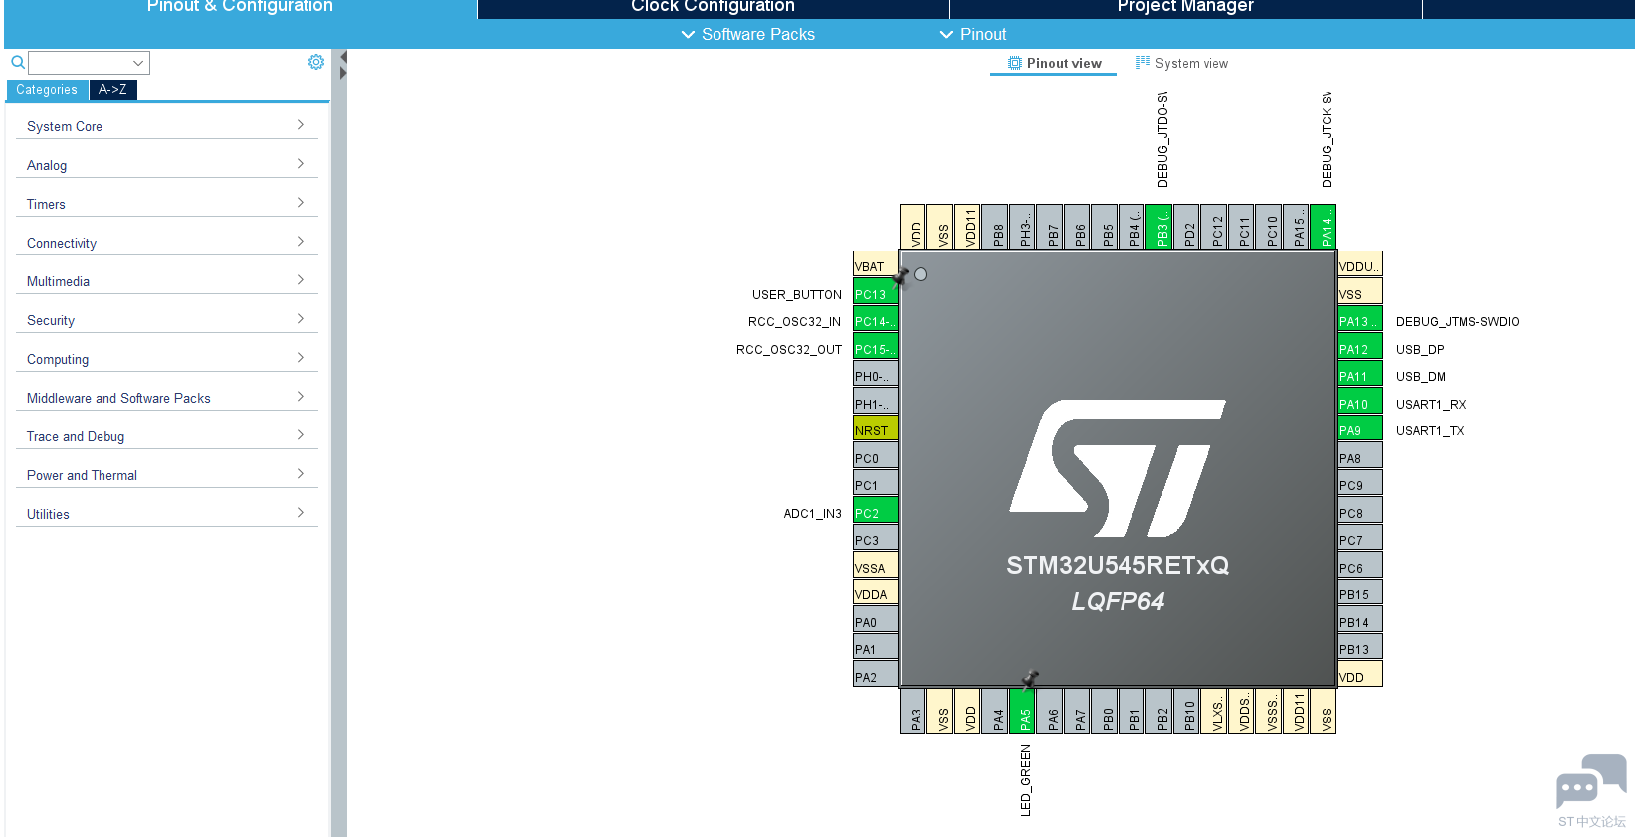Image resolution: width=1635 pixels, height=837 pixels.
Task: Click the USER_BUTTON pin label
Action: click(x=797, y=295)
